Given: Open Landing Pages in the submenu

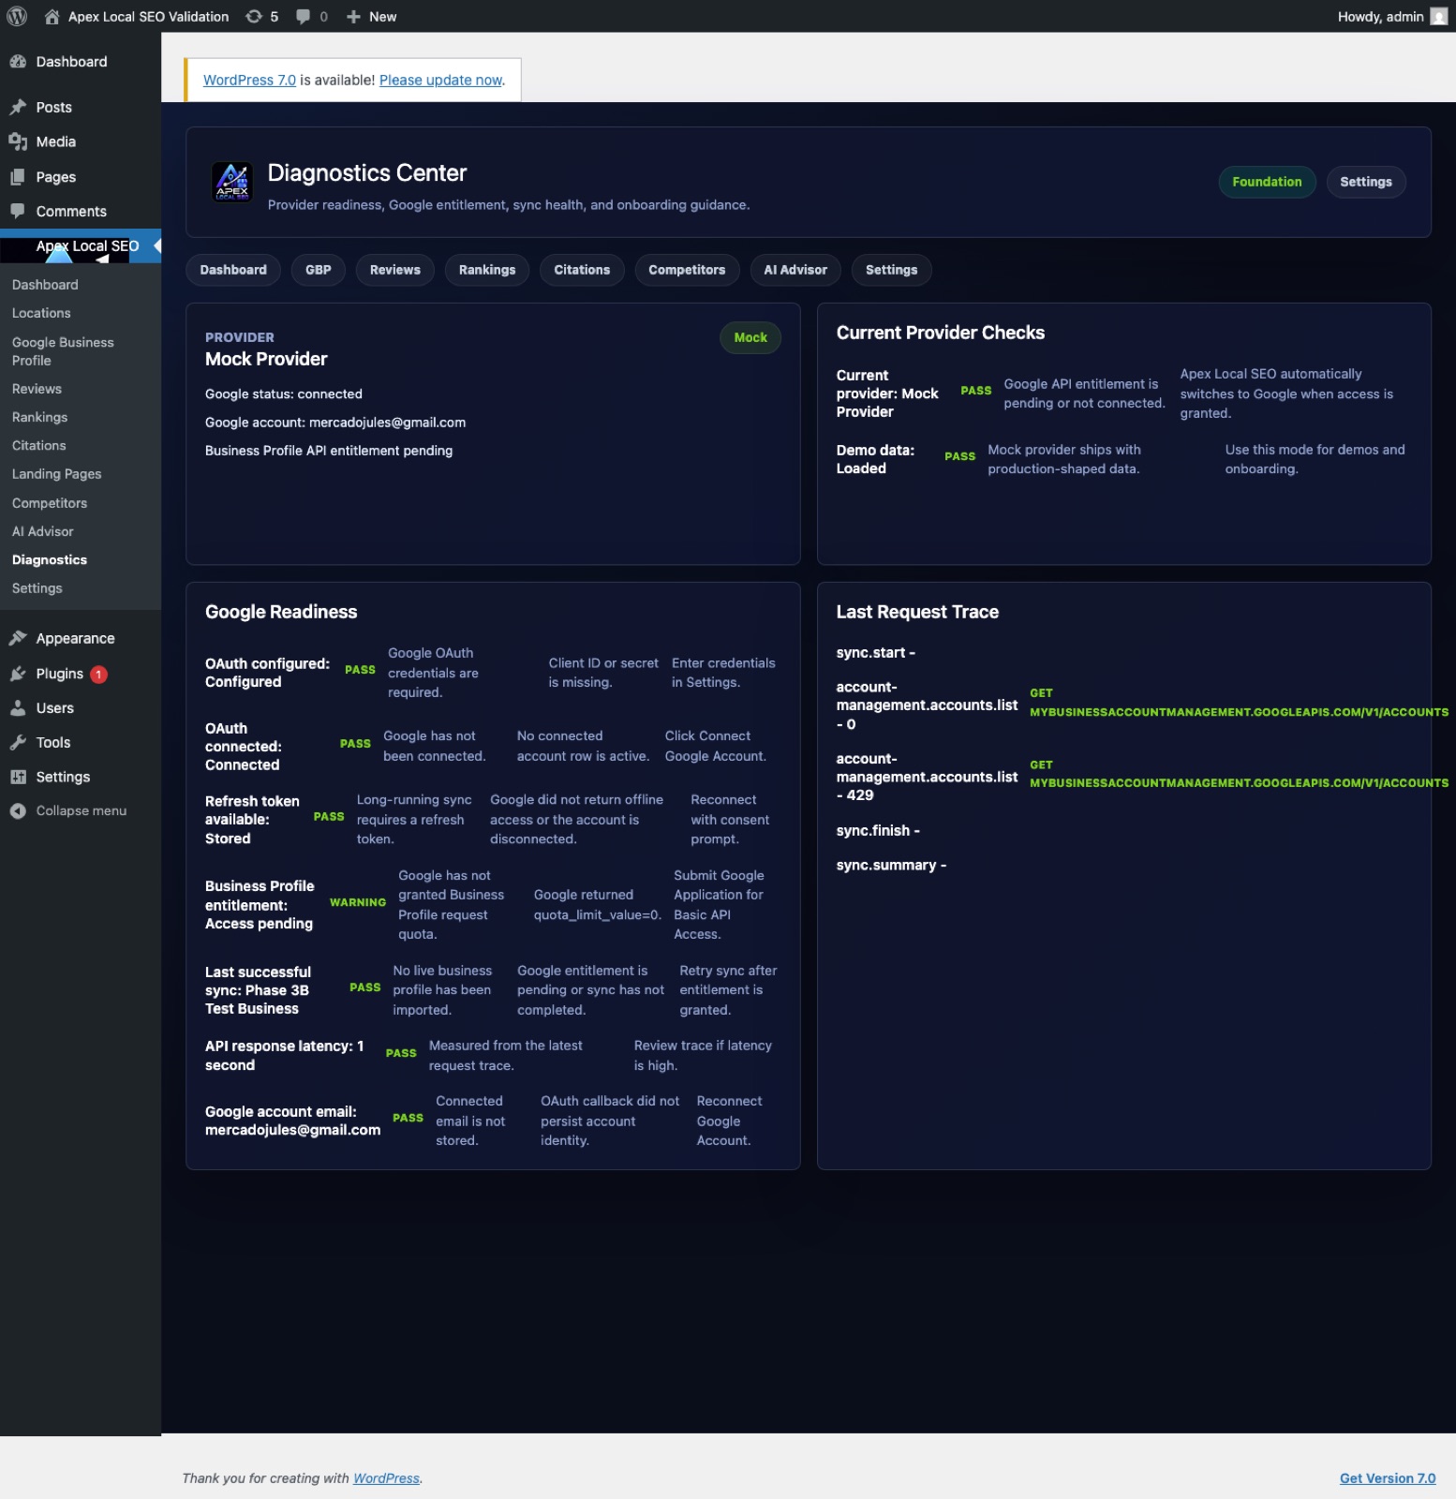Looking at the screenshot, I should click(x=56, y=474).
